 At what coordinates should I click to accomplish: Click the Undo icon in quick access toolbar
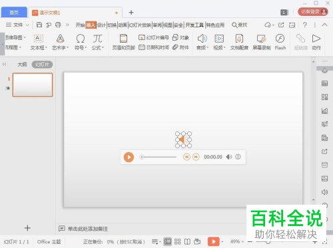click(x=49, y=25)
